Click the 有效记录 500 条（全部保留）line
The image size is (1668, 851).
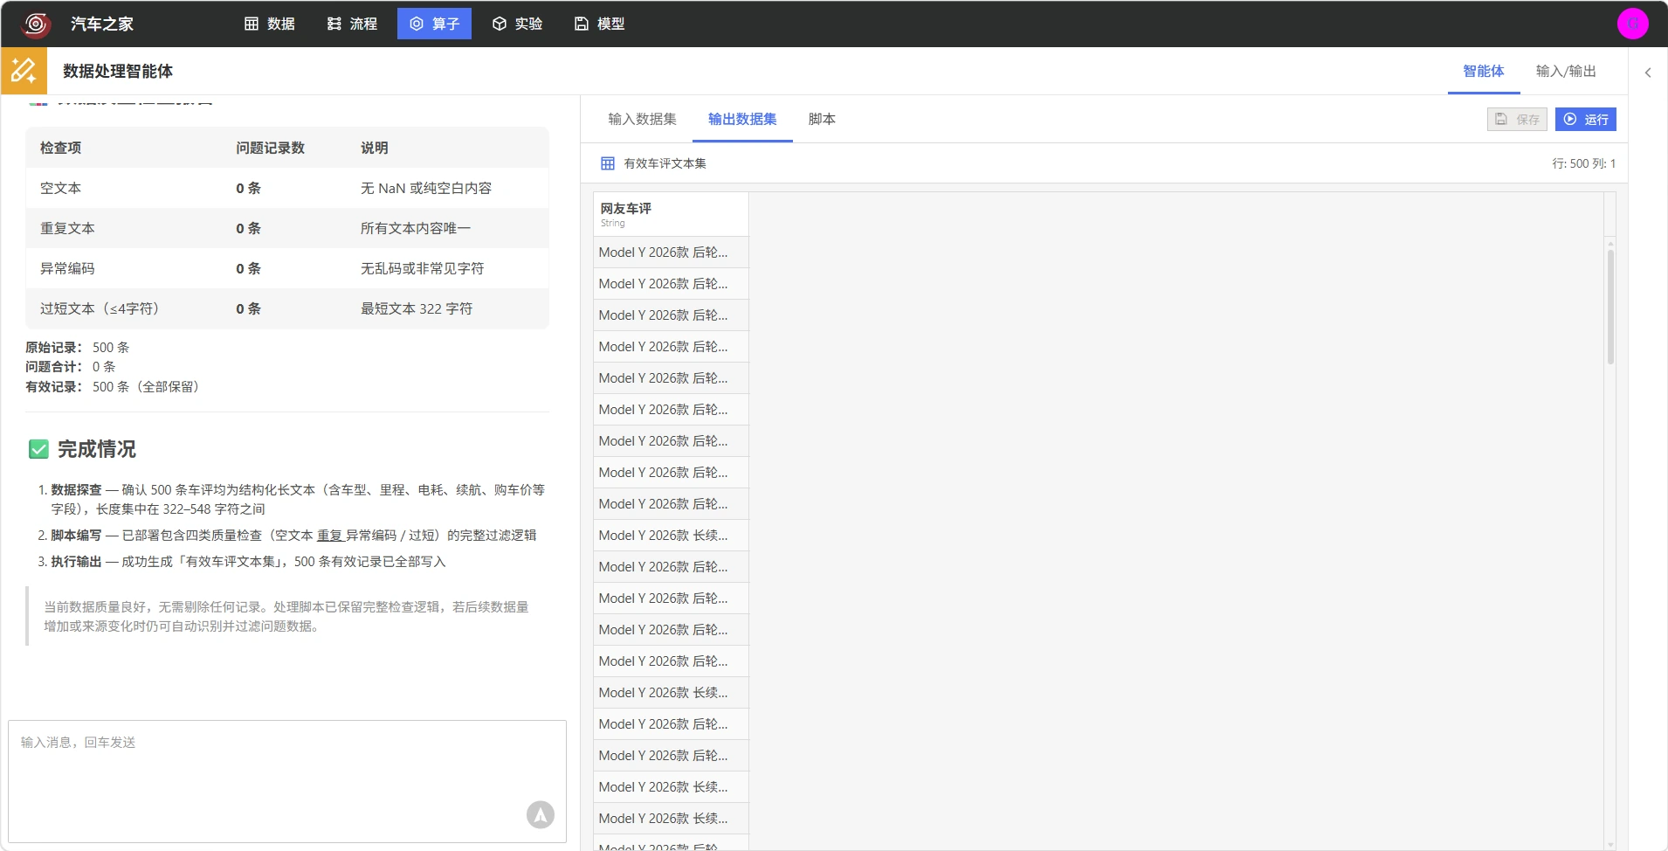point(115,387)
